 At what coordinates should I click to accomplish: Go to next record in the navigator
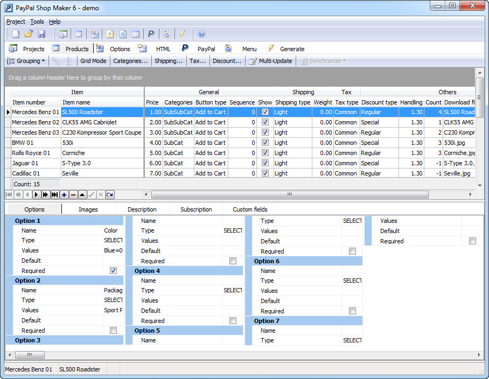click(37, 195)
